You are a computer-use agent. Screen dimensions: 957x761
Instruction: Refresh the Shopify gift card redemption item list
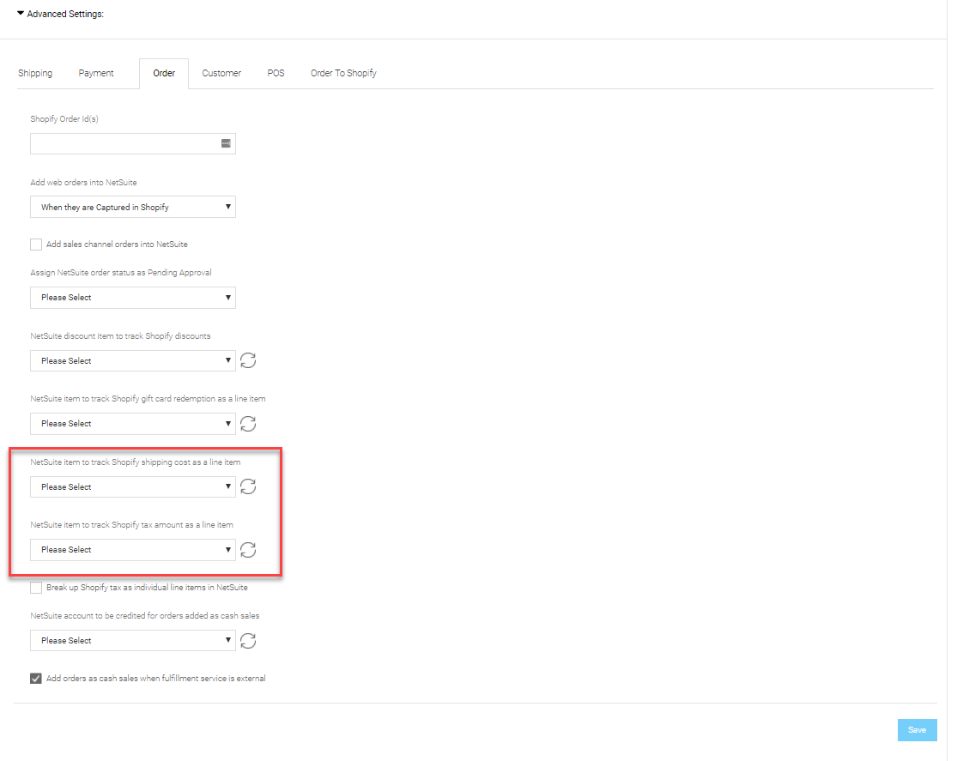pyautogui.click(x=248, y=423)
